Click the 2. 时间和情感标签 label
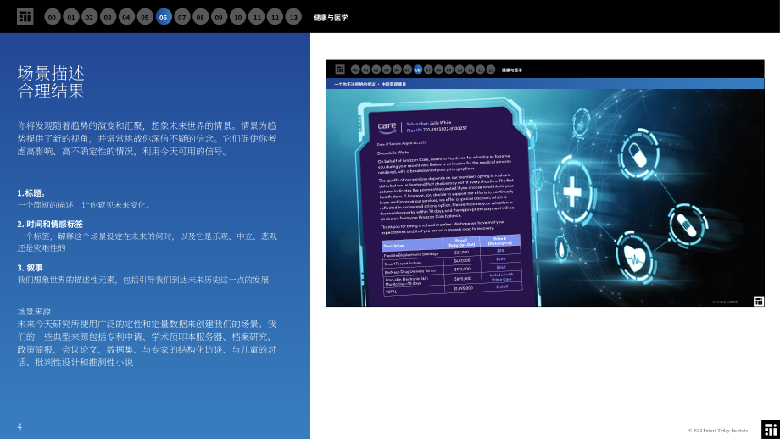 50,225
